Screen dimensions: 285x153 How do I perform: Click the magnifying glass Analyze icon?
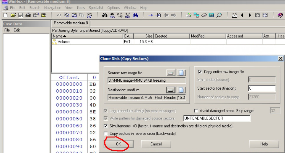(219, 15)
